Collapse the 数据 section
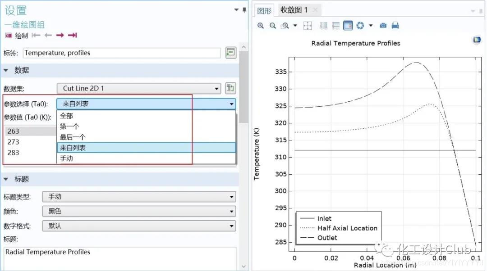Viewport: 487px width, 271px height. coord(6,70)
